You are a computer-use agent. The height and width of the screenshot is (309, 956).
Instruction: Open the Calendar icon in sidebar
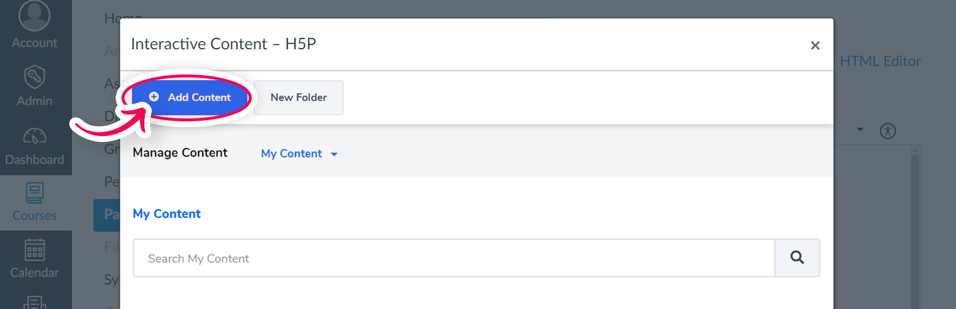point(35,249)
